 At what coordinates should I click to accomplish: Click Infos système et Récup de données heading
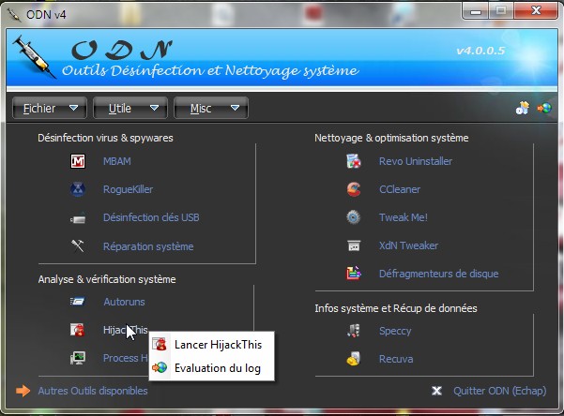[396, 308]
